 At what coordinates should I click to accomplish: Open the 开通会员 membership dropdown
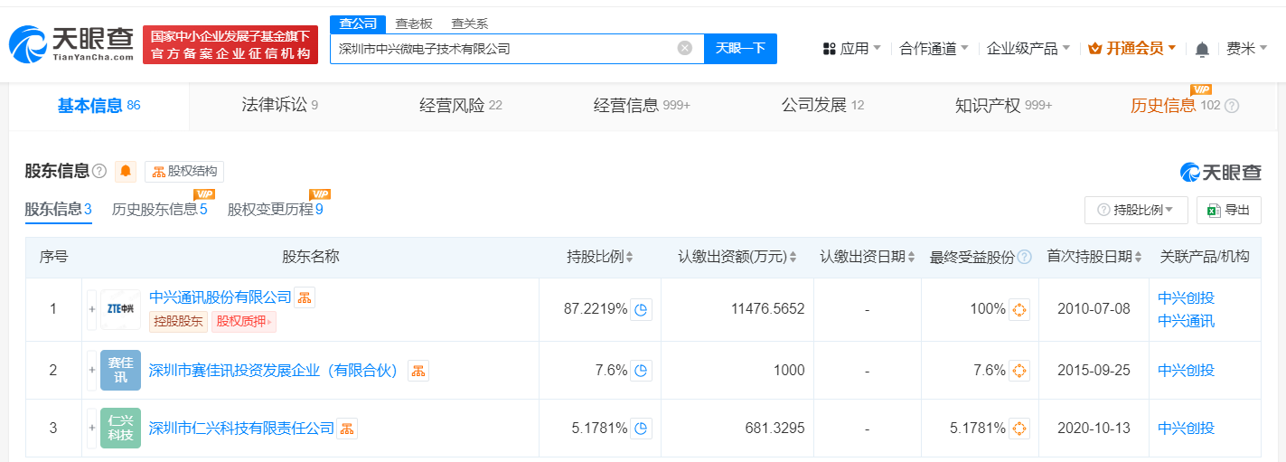pyautogui.click(x=1132, y=49)
